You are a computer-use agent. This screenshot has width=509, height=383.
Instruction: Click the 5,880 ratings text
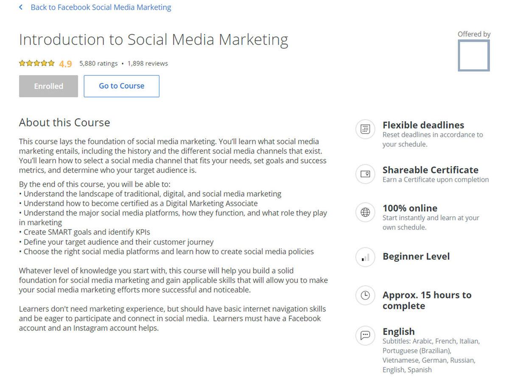98,64
